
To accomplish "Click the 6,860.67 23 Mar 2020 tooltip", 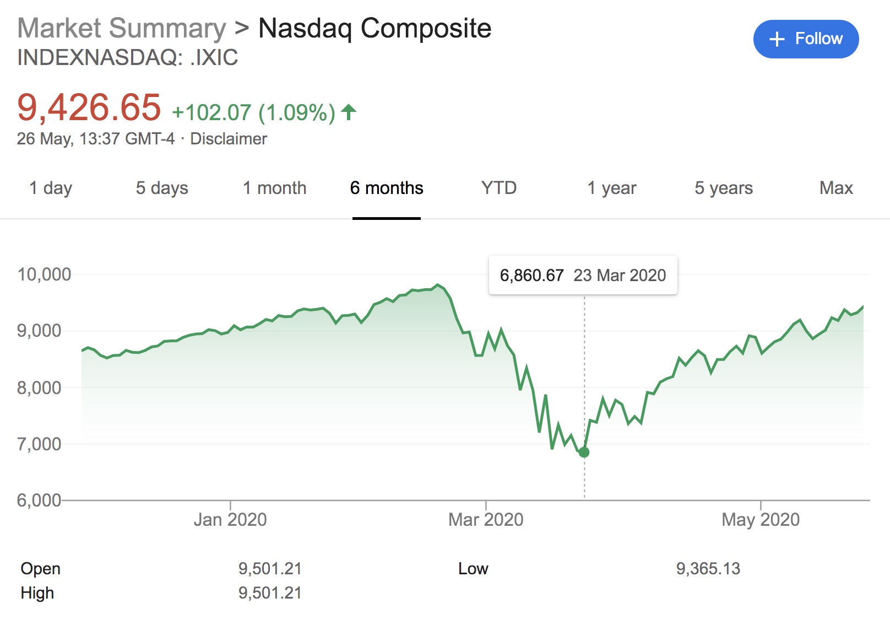I will coord(583,275).
